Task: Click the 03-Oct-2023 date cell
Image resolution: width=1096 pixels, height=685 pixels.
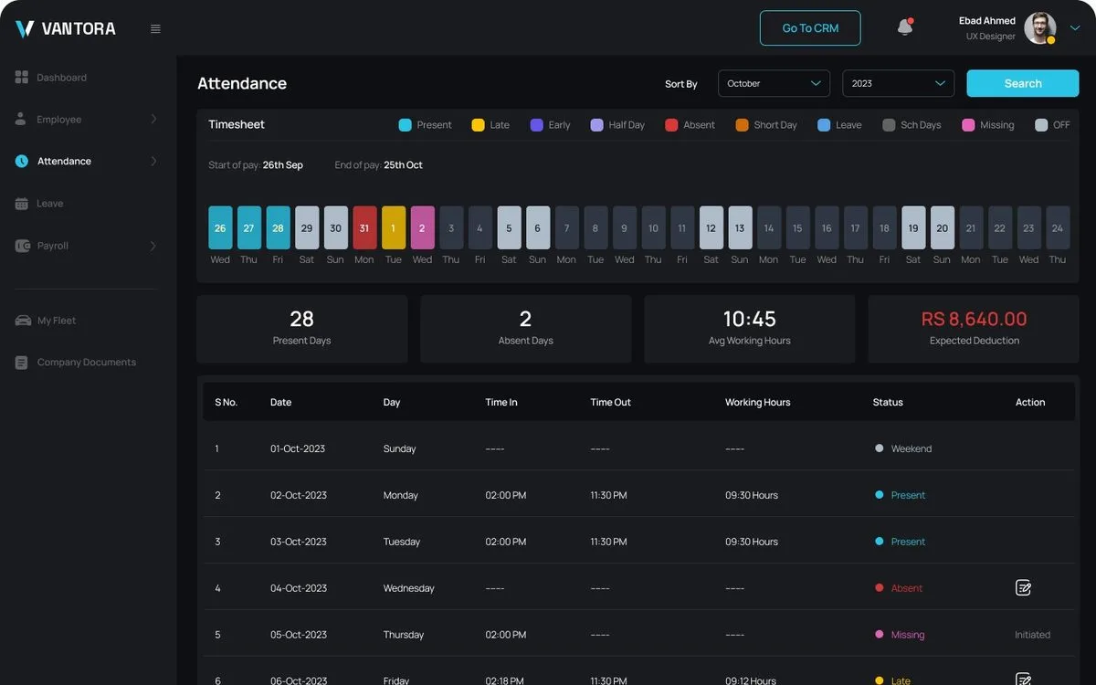Action: (x=299, y=542)
